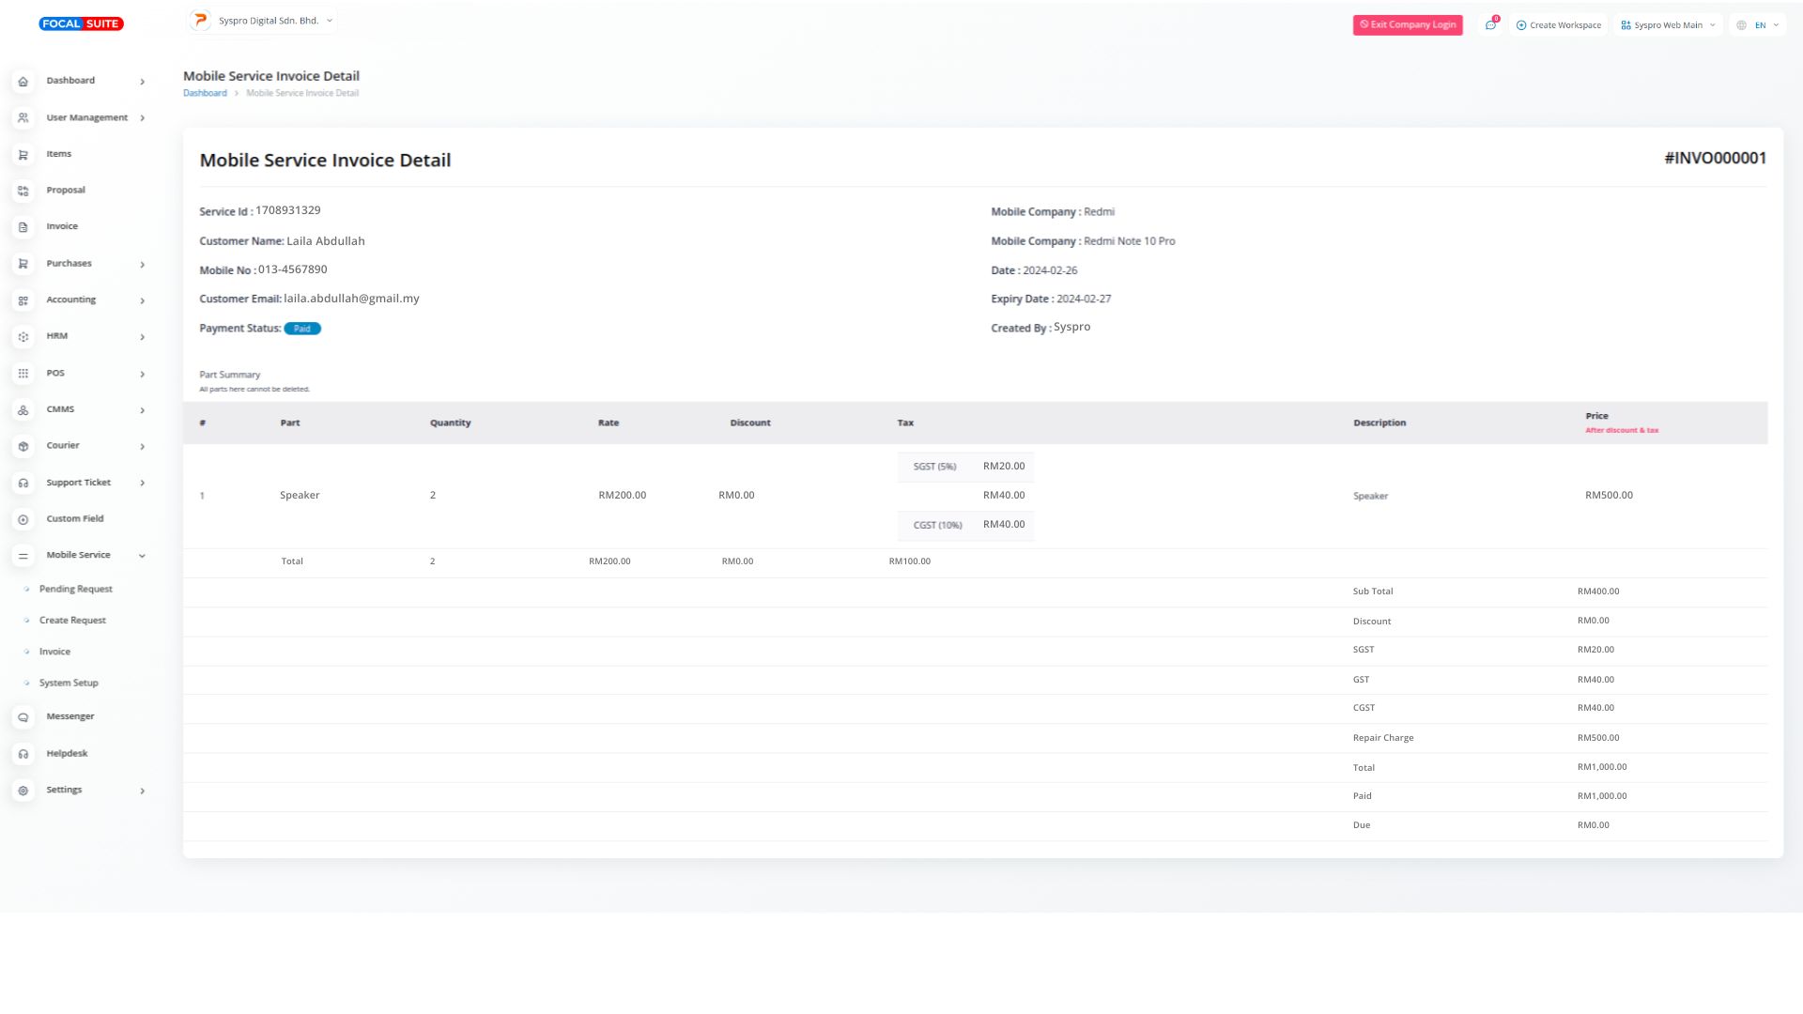Click the Messenger chat bubble icon

pos(23,717)
